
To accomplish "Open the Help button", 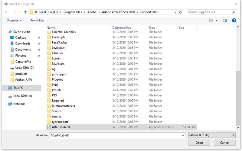I will point(234,20).
